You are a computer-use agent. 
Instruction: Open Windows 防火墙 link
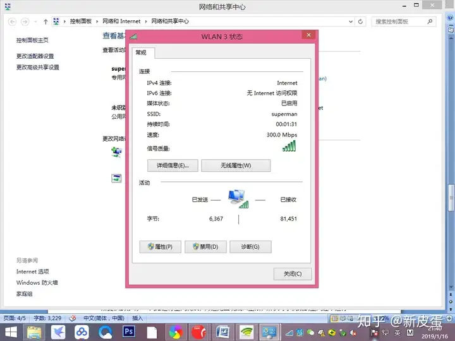[x=37, y=282]
